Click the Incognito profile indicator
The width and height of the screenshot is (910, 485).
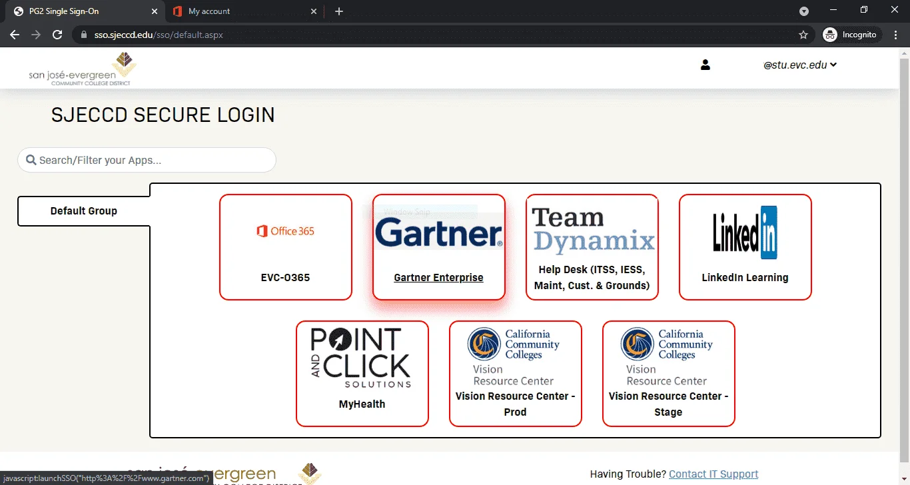point(851,35)
